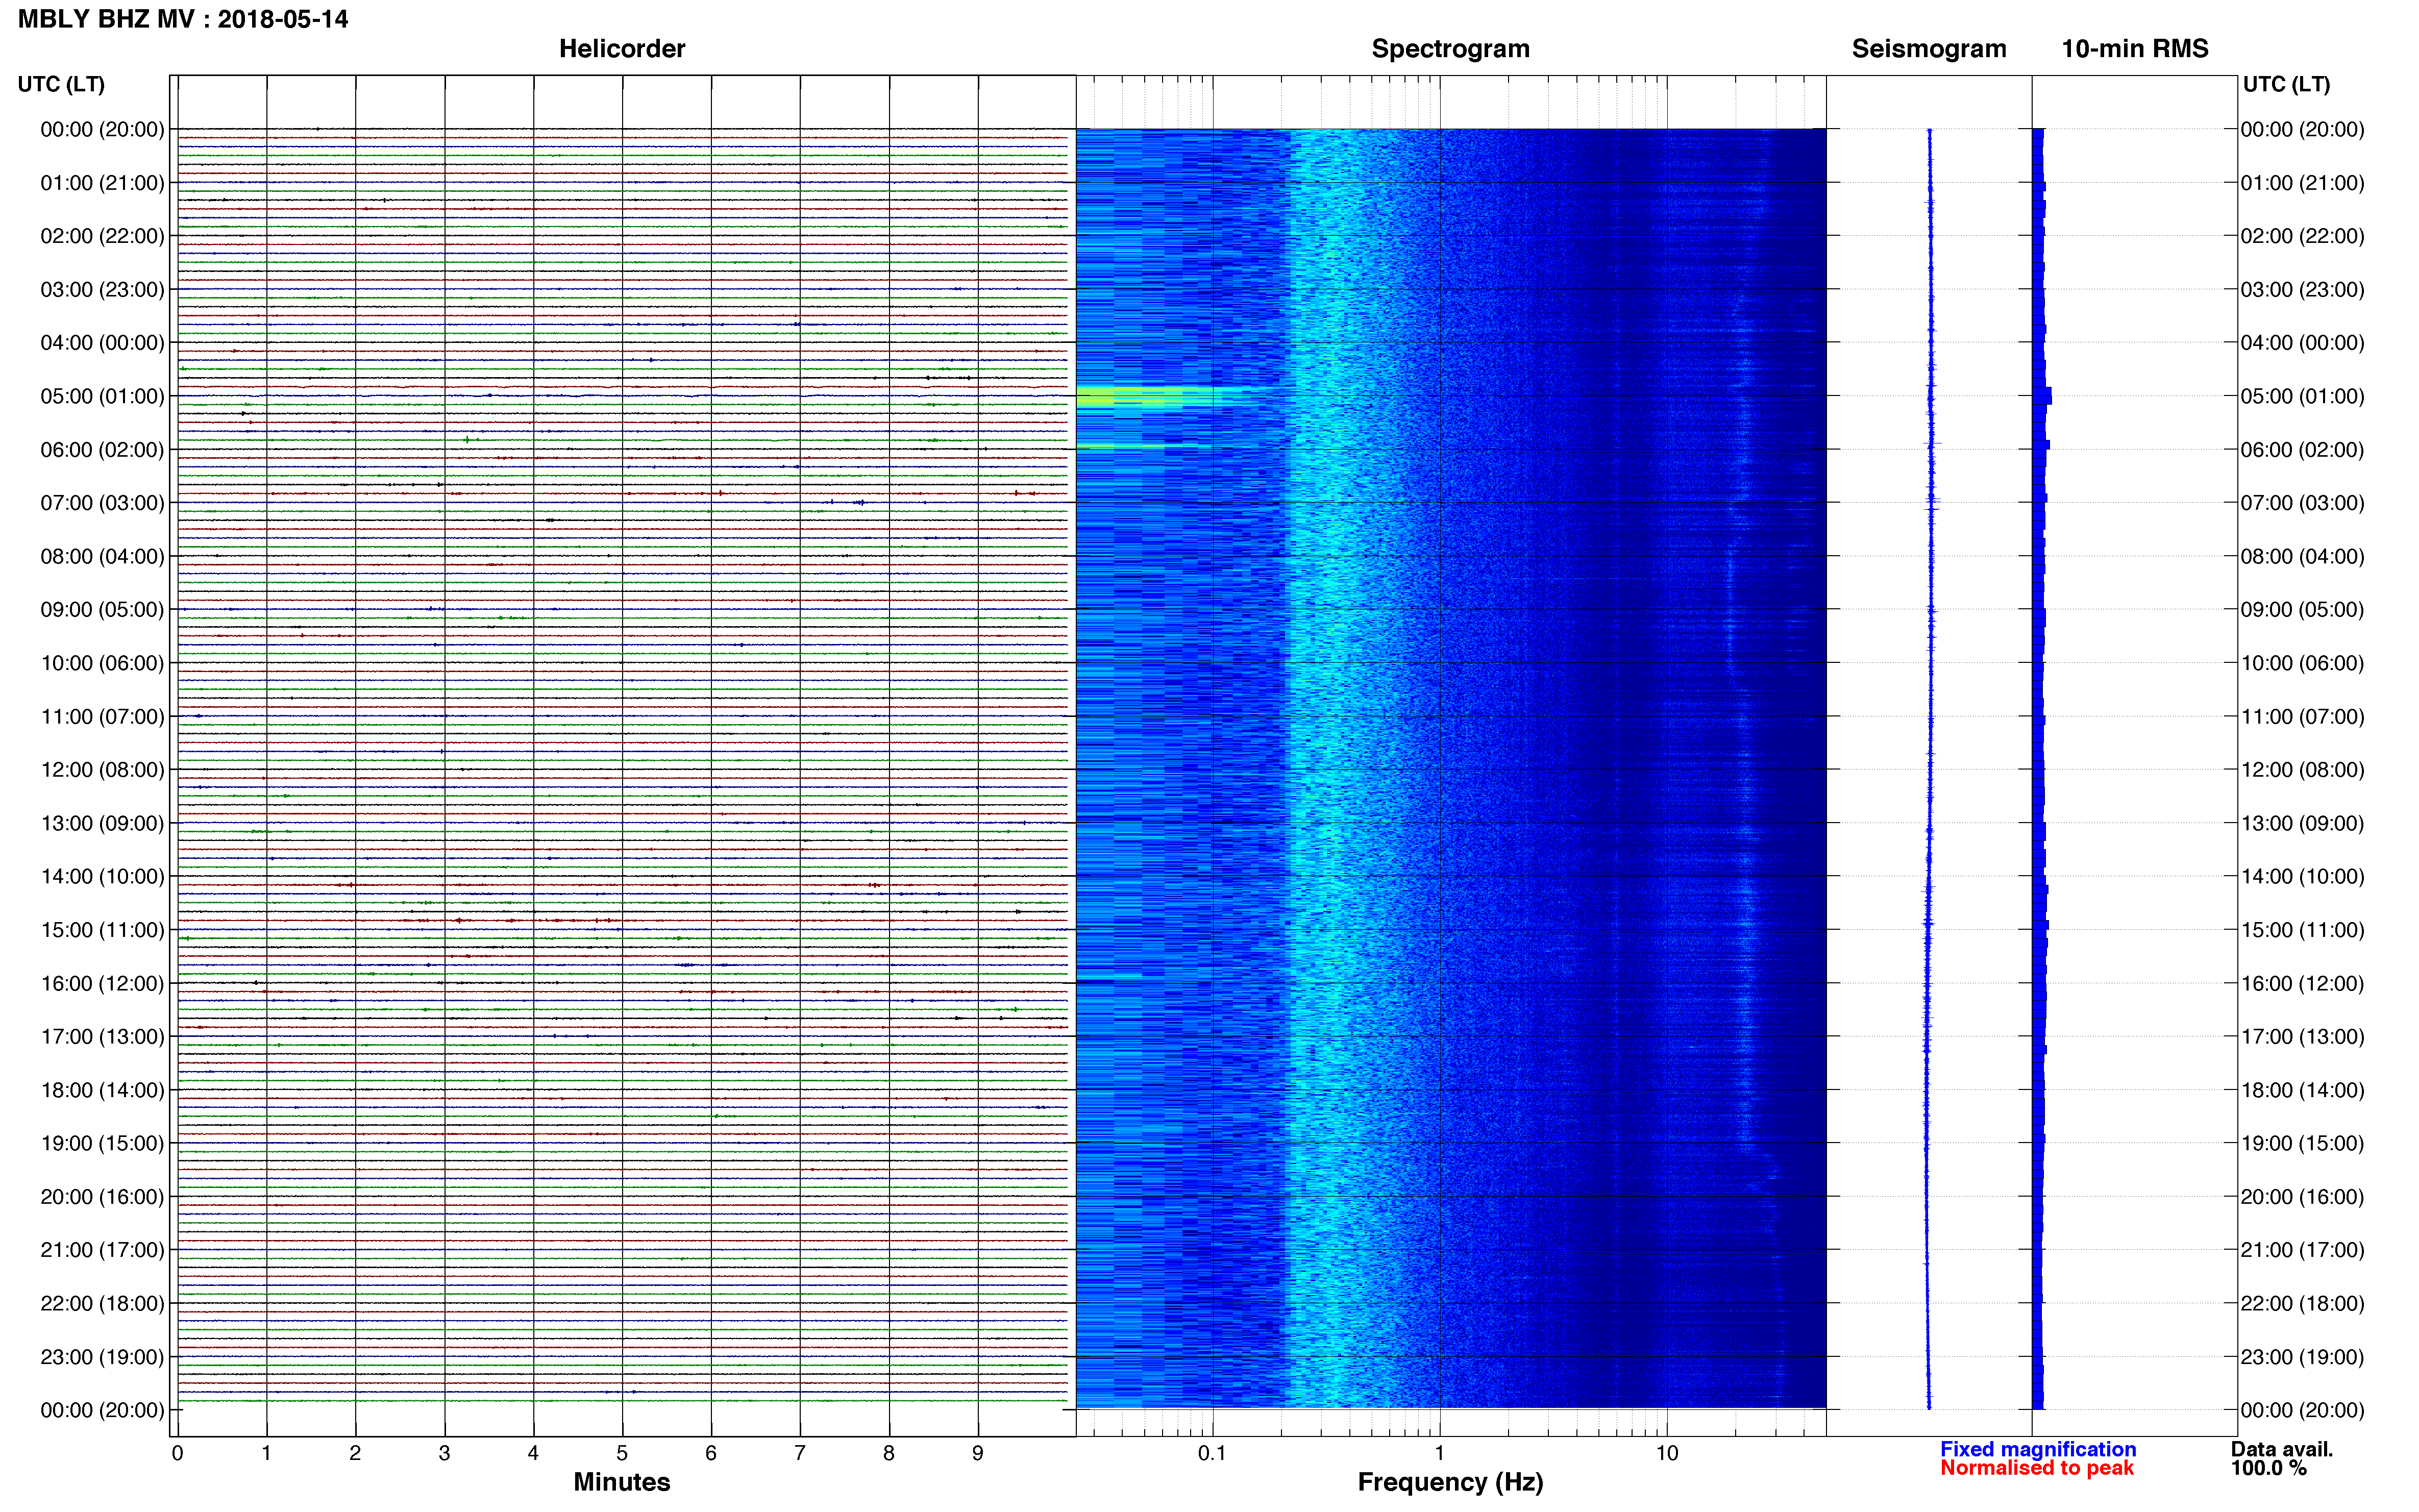The width and height of the screenshot is (2419, 1512).
Task: Click the Seismogram panel heading
Action: [1929, 49]
